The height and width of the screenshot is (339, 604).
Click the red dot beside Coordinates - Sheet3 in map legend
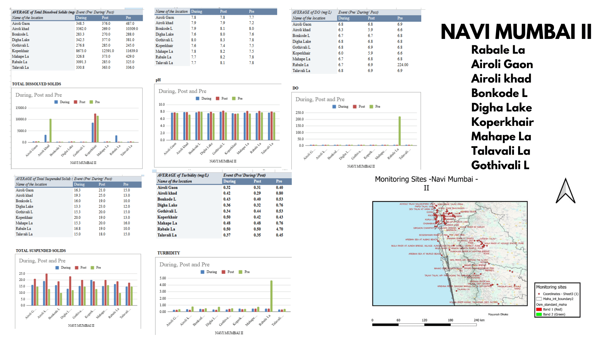click(x=539, y=294)
